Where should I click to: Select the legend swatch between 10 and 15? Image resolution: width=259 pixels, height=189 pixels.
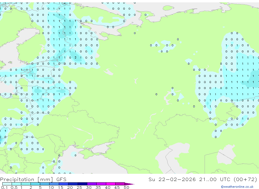pos(54,184)
